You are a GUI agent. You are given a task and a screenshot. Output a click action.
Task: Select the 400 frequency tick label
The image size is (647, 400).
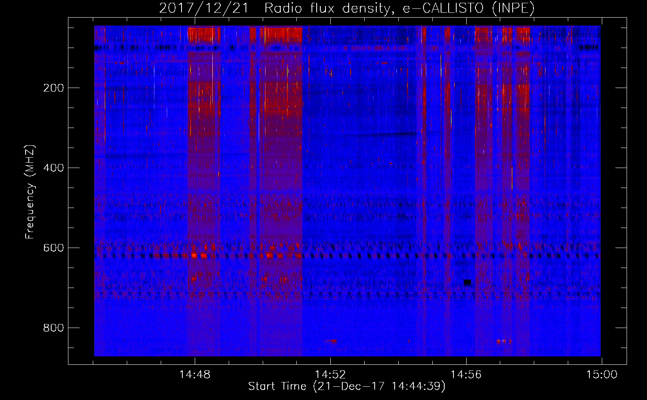click(x=53, y=168)
